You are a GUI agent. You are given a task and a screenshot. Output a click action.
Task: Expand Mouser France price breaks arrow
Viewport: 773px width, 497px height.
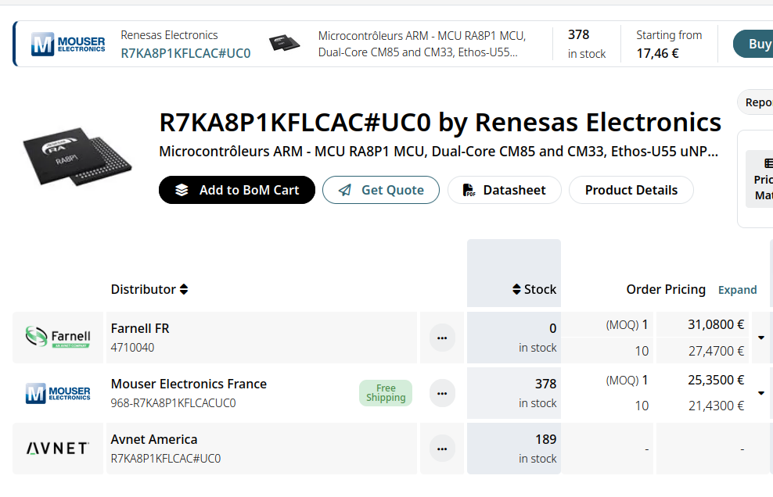coord(761,393)
